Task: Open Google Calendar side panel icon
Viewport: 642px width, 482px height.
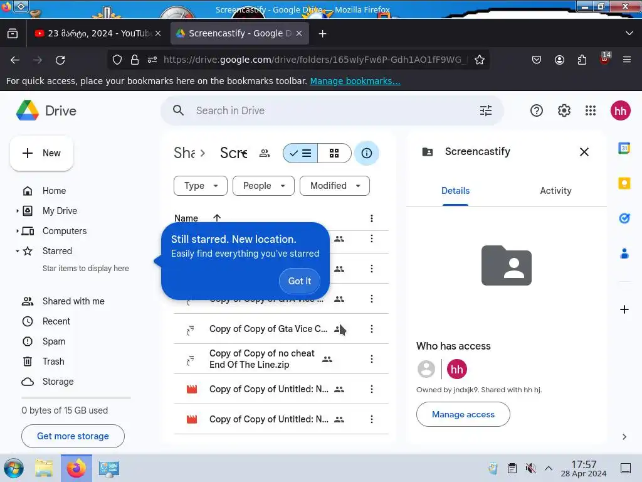Action: (624, 148)
